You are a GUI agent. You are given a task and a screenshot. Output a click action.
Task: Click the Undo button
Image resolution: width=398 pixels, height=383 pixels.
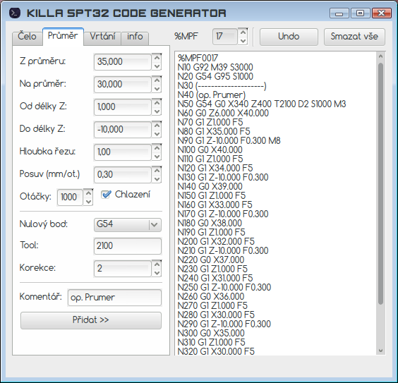pyautogui.click(x=289, y=37)
